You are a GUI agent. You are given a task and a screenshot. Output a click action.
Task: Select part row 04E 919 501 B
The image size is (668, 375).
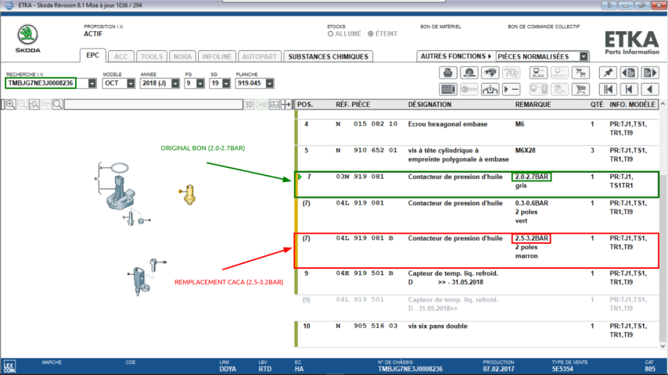point(476,281)
